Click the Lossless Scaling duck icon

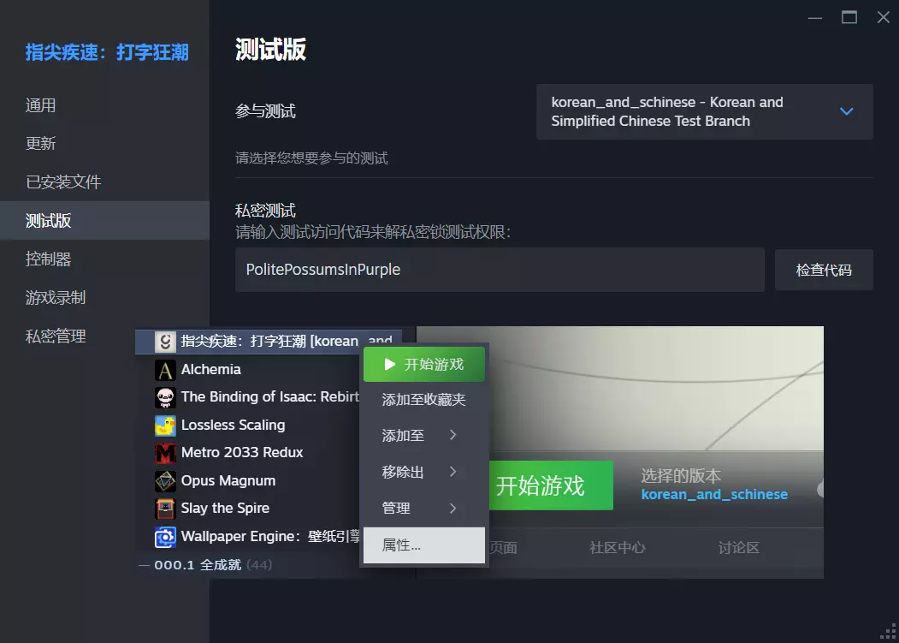pyautogui.click(x=165, y=426)
